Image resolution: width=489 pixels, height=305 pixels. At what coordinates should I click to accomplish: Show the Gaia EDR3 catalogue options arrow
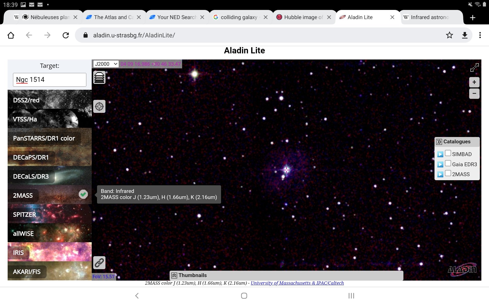(x=440, y=164)
